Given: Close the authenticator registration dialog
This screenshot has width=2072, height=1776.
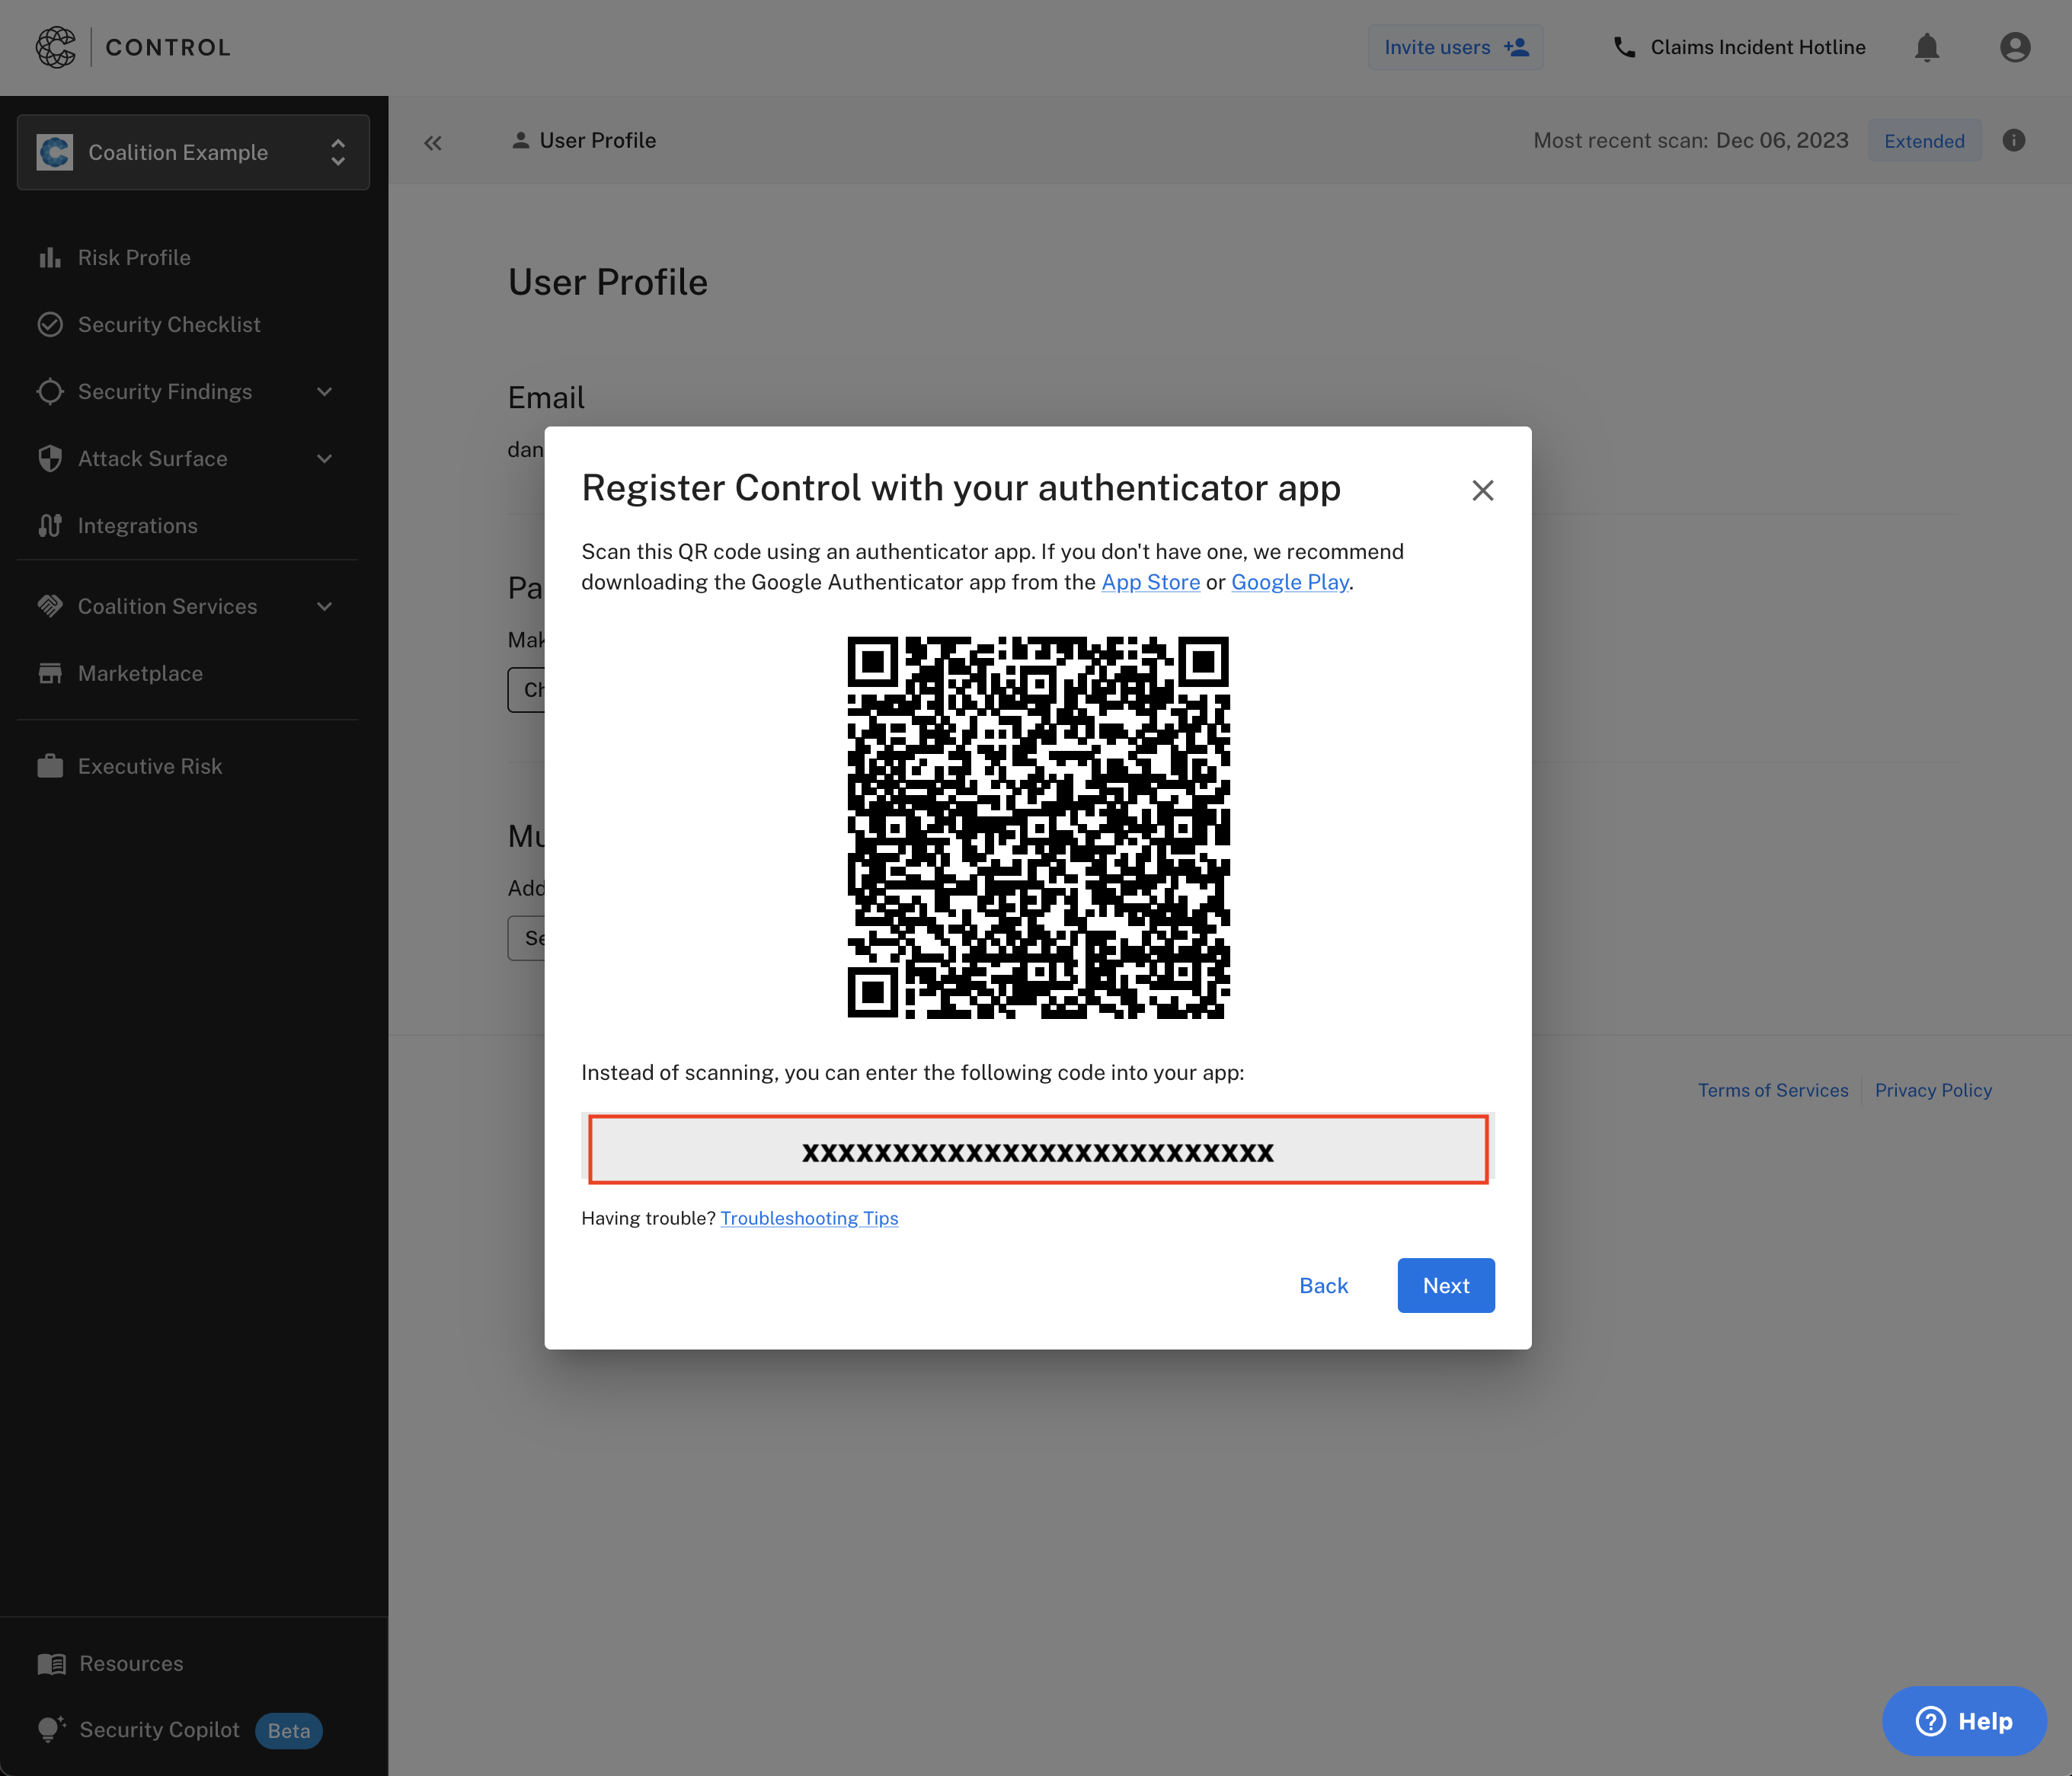Looking at the screenshot, I should tap(1482, 490).
